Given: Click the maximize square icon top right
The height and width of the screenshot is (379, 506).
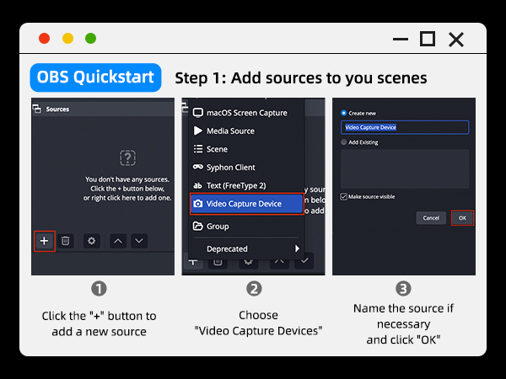Looking at the screenshot, I should pos(428,39).
